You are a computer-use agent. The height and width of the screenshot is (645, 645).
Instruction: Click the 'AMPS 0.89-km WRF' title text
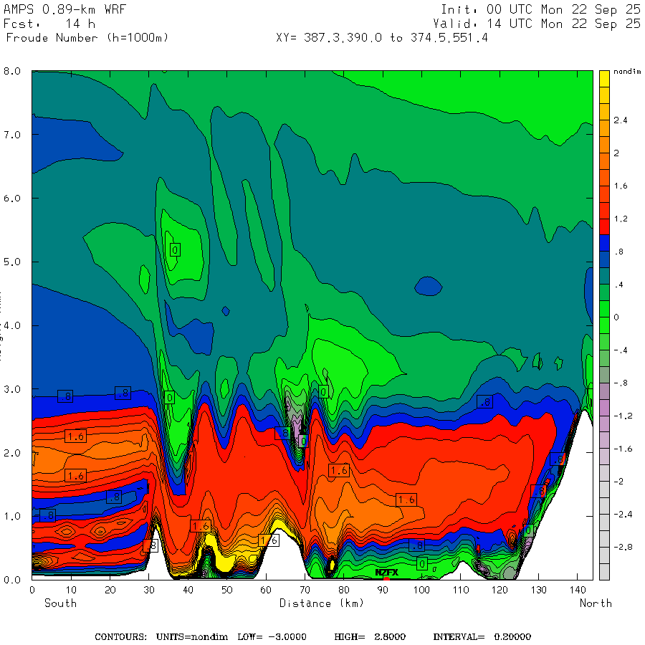click(64, 9)
